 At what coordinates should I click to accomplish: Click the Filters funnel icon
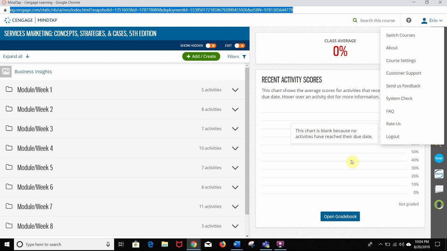click(244, 56)
